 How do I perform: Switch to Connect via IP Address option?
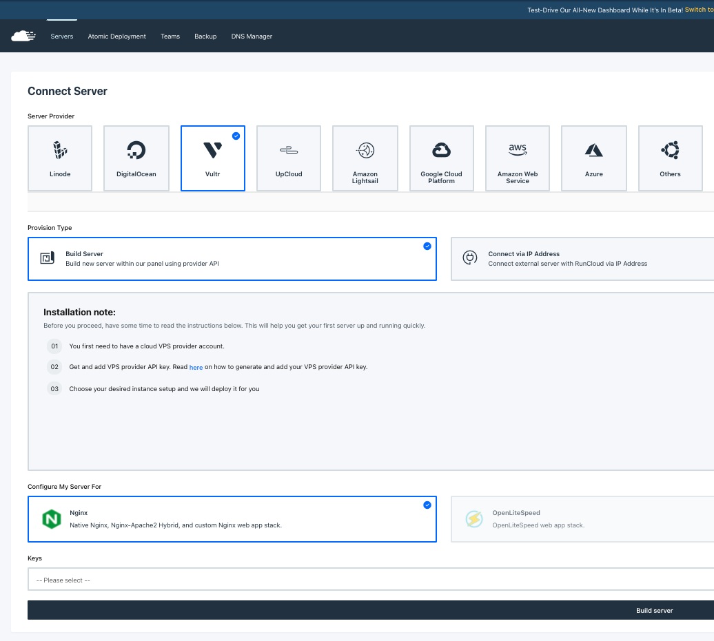click(582, 258)
